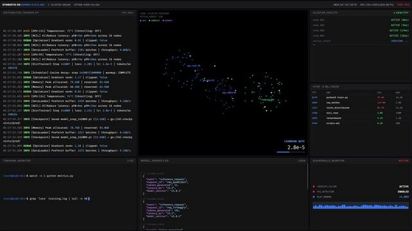Click the MODEL_SERVER.LOG panel title
412x231 pixels.
point(154,160)
